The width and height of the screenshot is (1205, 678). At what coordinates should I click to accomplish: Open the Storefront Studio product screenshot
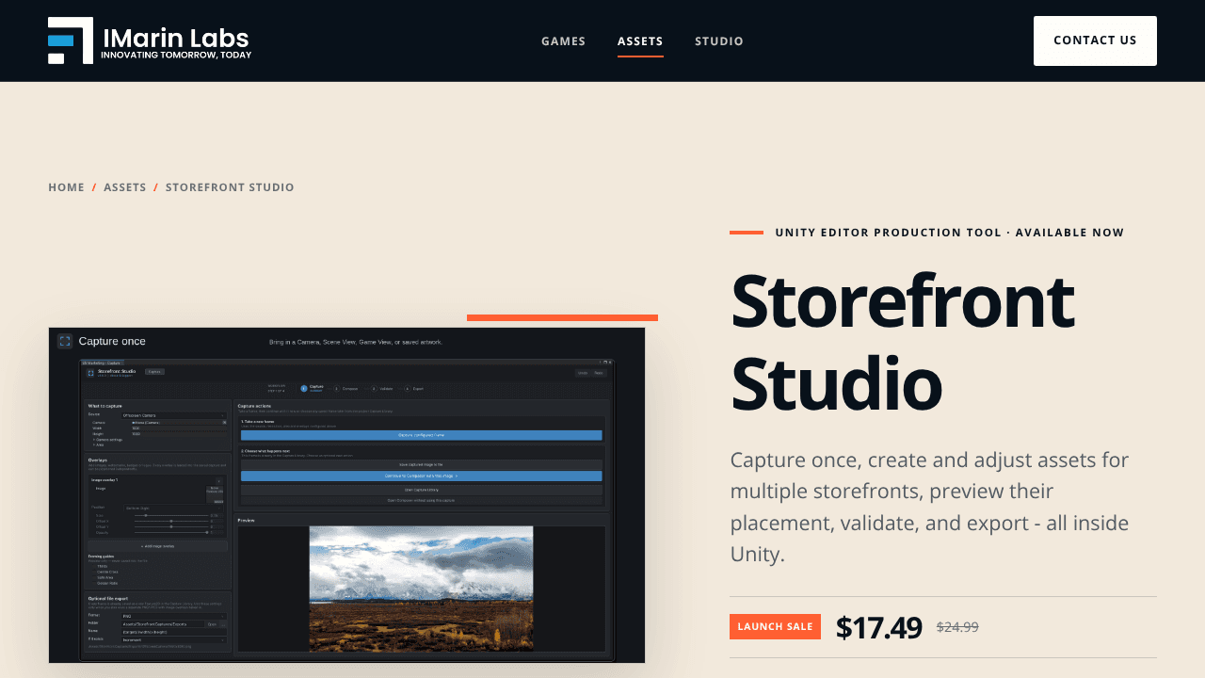pos(346,495)
